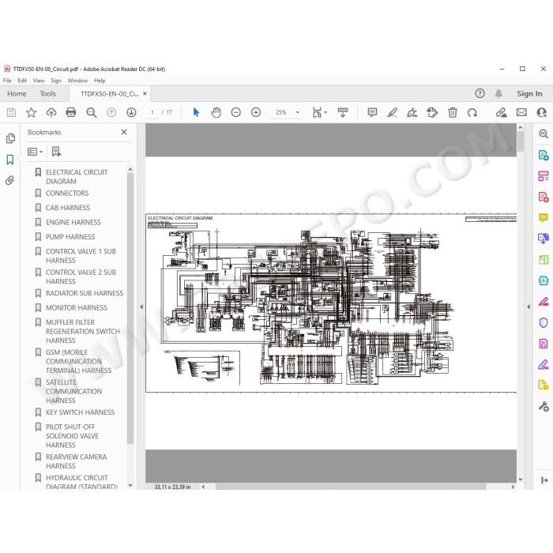Click the page number input field
Image resolution: width=553 pixels, height=553 pixels.
click(152, 112)
